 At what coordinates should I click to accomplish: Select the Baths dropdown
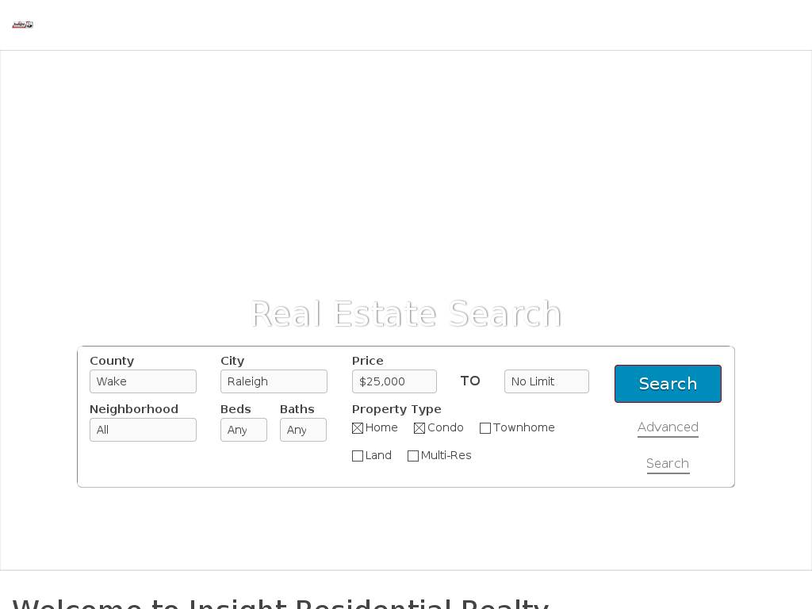coord(303,430)
